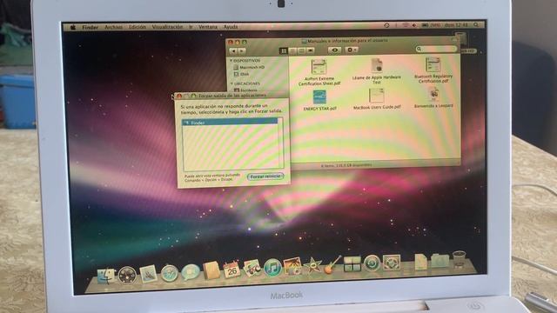The width and height of the screenshot is (557, 313).
Task: Select Macintosh HD in Finder sidebar
Action: coord(249,68)
